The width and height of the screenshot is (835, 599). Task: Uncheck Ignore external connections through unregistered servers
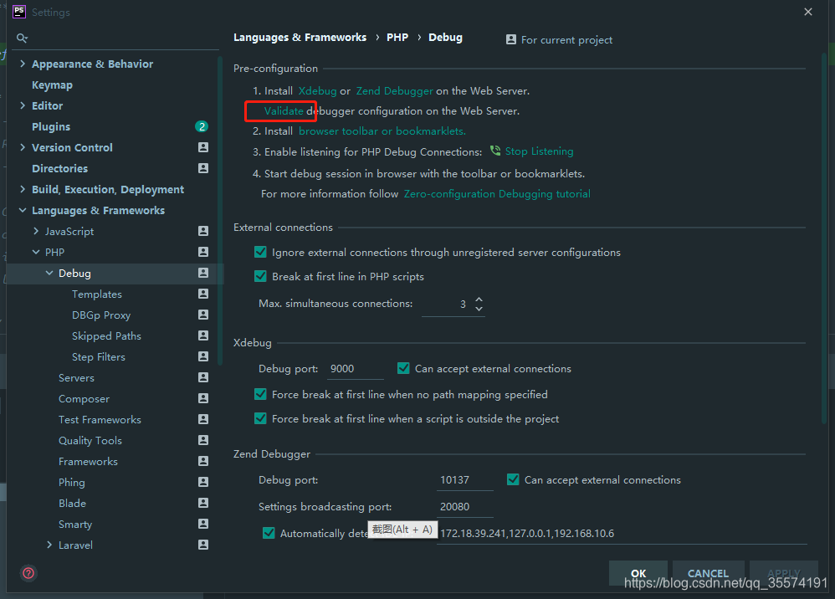tap(260, 252)
